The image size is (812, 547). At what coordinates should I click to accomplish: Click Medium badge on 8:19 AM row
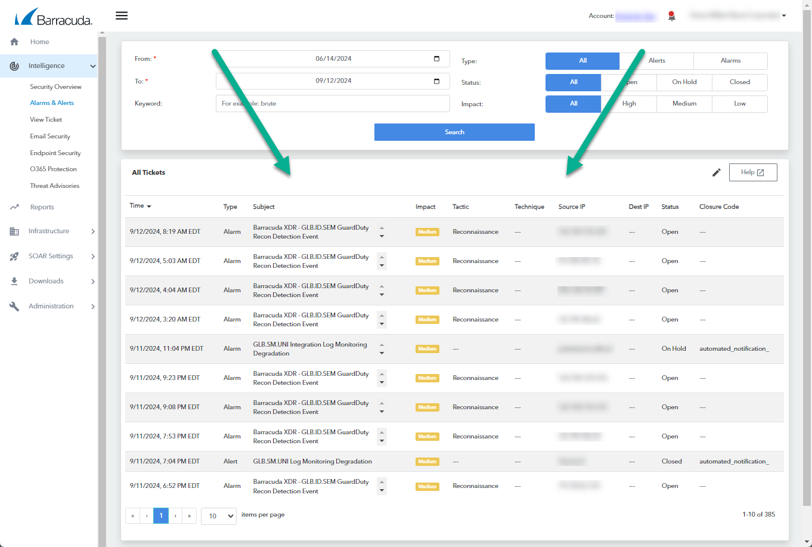[427, 232]
